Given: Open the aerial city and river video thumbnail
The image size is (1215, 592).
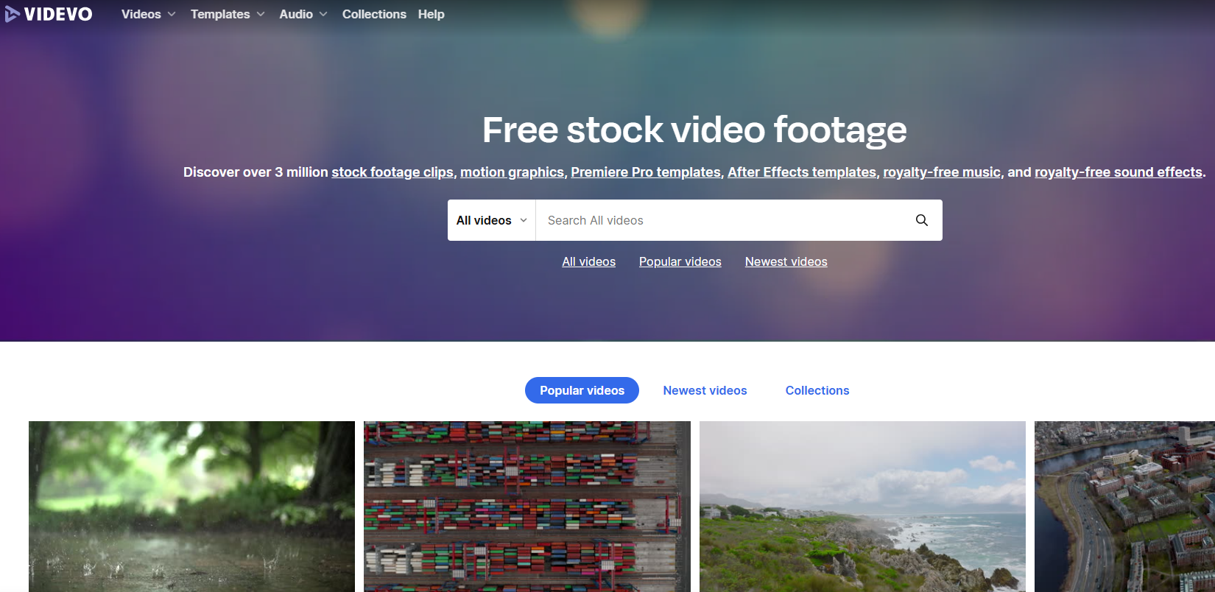Looking at the screenshot, I should tap(1124, 507).
